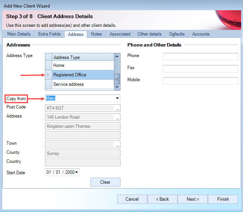The image size is (243, 212).
Task: Click the Fax input field
Action: tap(201, 69)
